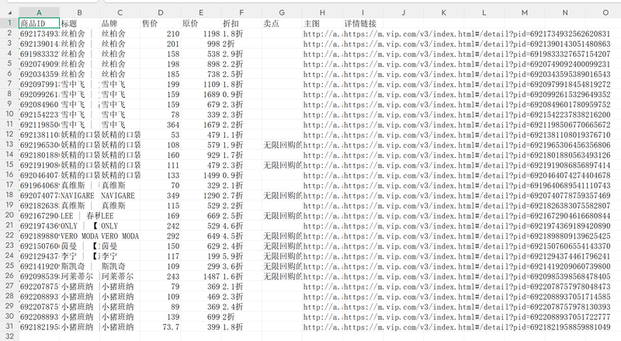Select column O header
Screen dimensions: 621x341
click(605, 12)
